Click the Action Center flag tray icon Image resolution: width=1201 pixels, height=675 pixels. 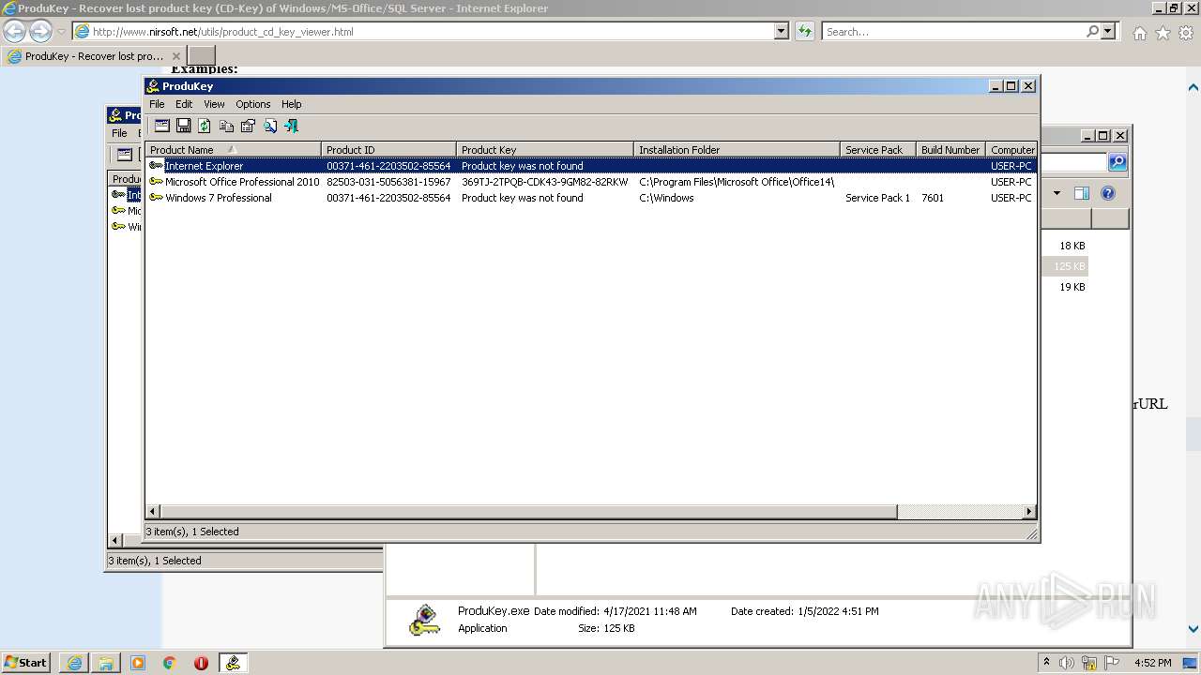1110,663
